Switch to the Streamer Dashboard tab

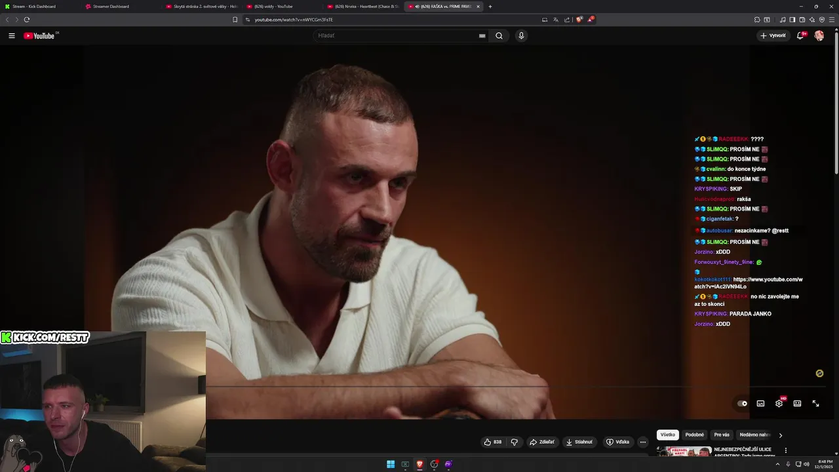point(120,7)
